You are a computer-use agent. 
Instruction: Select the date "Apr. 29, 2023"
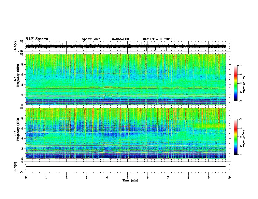point(91,39)
